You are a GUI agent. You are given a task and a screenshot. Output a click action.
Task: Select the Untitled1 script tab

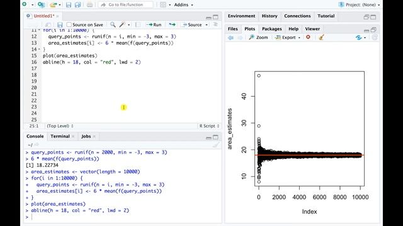pos(43,16)
